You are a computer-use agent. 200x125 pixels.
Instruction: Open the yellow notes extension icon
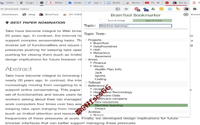tap(162, 9)
